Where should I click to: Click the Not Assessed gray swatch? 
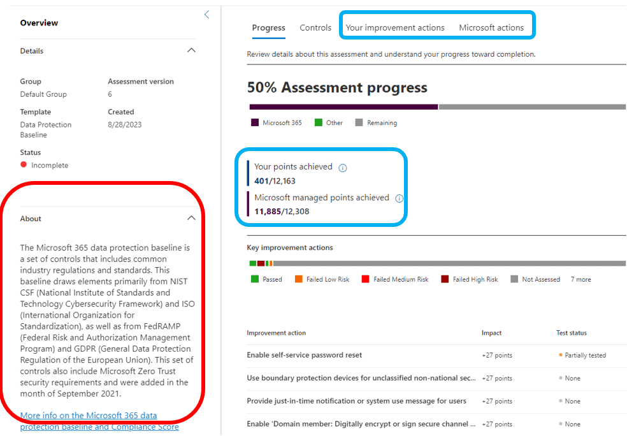pos(514,279)
